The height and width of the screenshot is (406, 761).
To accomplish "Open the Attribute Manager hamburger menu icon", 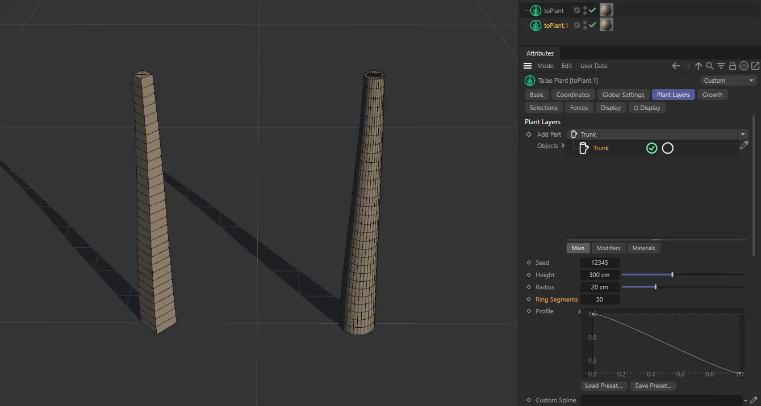I will coord(527,65).
